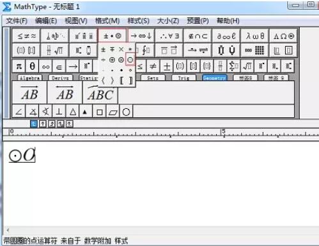Insert right double bracket from palette
The image size is (319, 246).
point(130,81)
